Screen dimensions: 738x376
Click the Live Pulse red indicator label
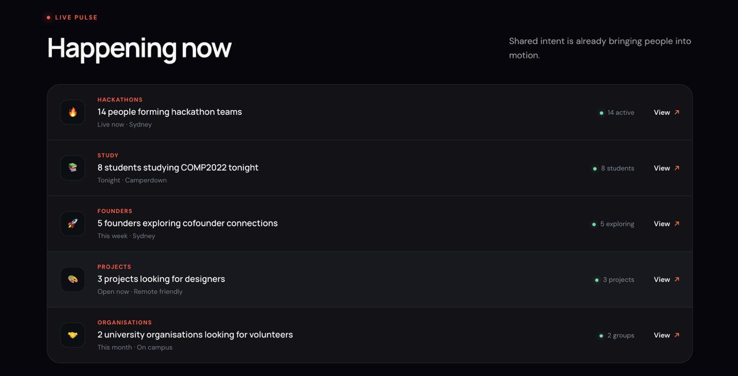(72, 17)
